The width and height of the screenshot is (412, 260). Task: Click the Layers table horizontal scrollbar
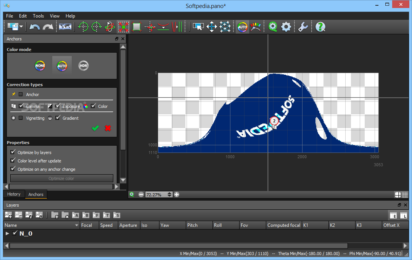pos(179,246)
